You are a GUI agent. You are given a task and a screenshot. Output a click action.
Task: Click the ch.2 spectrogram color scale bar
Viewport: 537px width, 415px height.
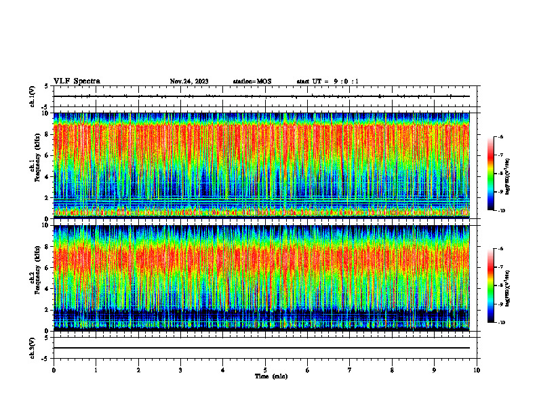point(490,285)
